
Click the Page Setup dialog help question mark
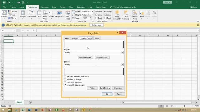(117, 33)
